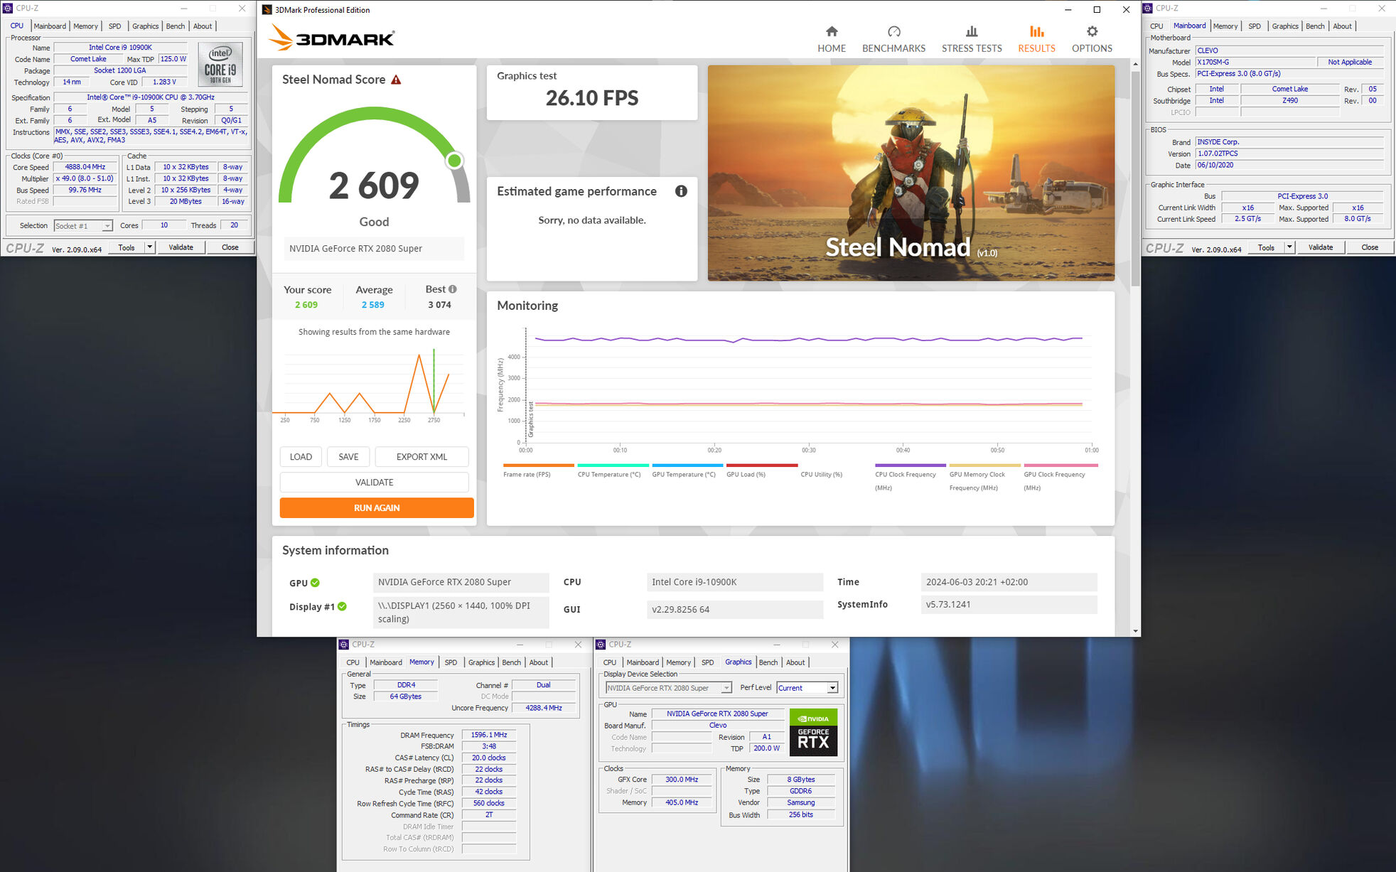Go to the Benchmarks gauge icon

click(x=893, y=32)
